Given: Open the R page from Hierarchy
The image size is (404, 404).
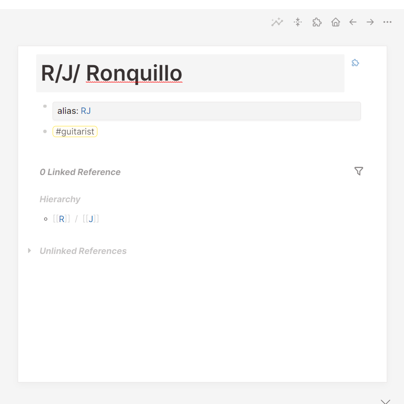Looking at the screenshot, I should coord(61,219).
